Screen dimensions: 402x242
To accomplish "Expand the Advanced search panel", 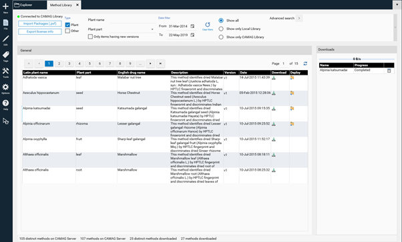I will (299, 18).
